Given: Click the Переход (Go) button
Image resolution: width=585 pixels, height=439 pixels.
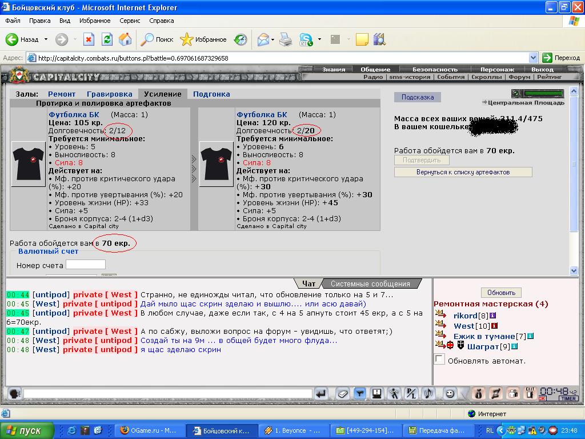Looking at the screenshot, I should (562, 58).
